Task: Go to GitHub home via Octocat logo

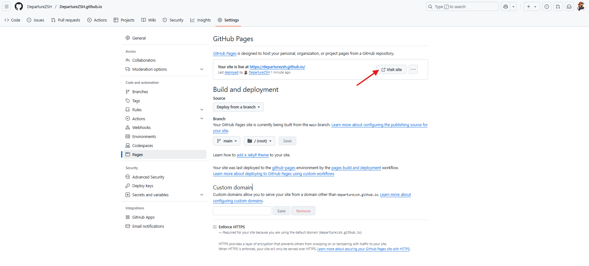Action: pyautogui.click(x=19, y=7)
